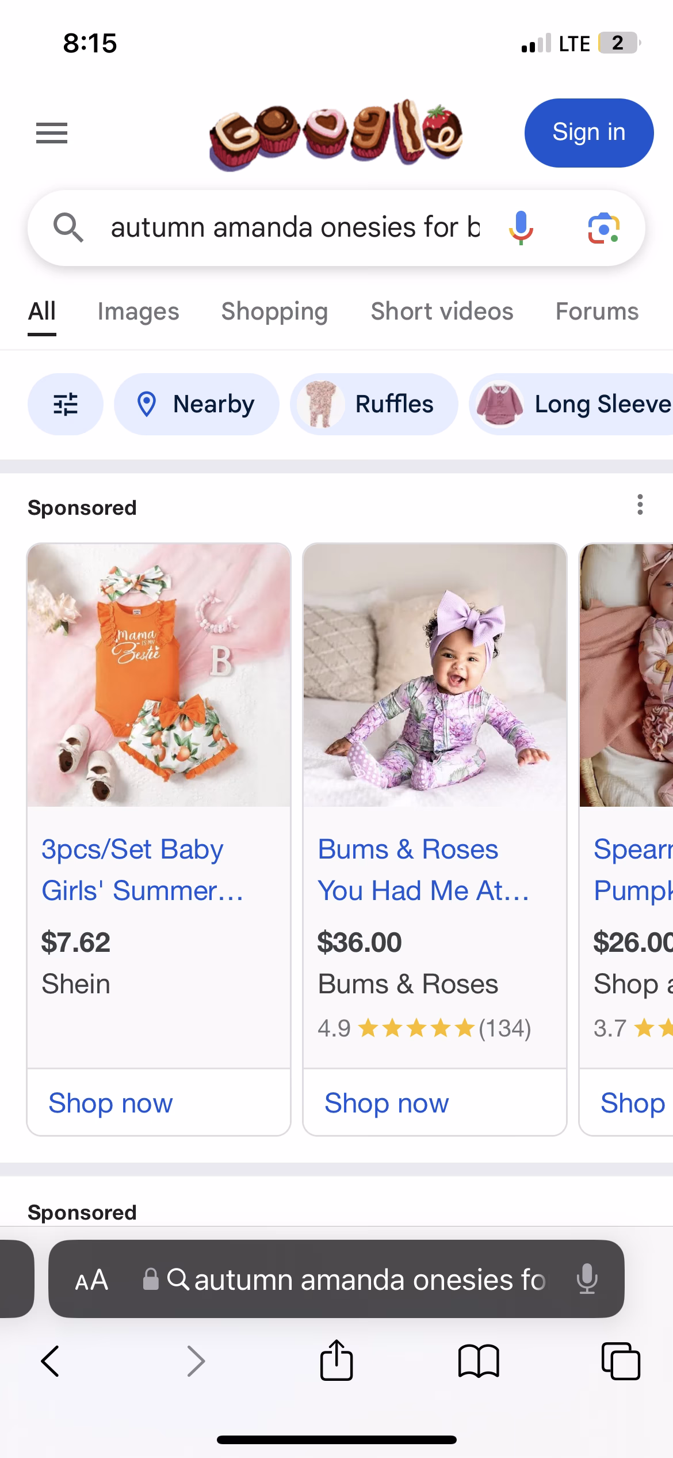
Task: Open the Bums & Roses baby photo
Action: tap(435, 675)
